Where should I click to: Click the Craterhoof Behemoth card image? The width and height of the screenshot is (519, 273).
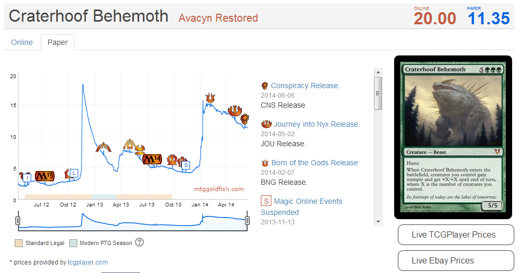coord(453,137)
